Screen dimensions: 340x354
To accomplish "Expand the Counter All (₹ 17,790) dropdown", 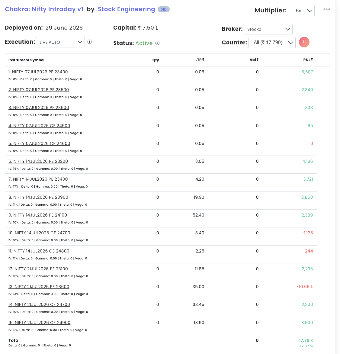I will (x=272, y=43).
